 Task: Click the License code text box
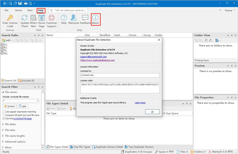pos(120,88)
